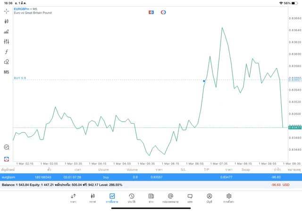
Task: Tap the magnifier zoom icon on chart
Action: [7, 147]
